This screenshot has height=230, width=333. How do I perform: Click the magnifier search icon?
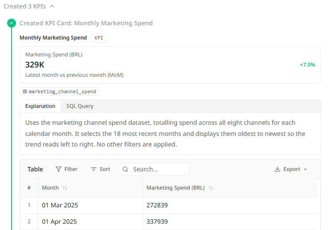(x=125, y=169)
